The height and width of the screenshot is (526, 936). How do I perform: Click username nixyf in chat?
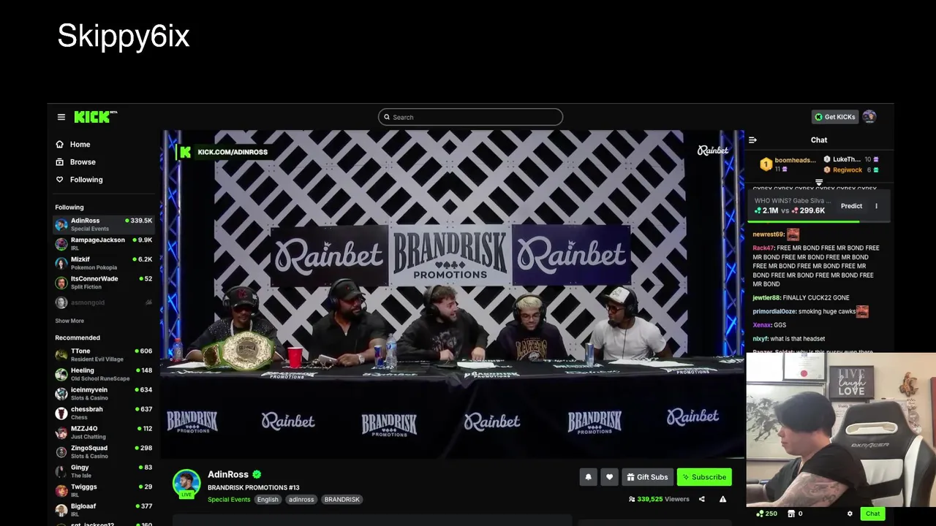760,339
